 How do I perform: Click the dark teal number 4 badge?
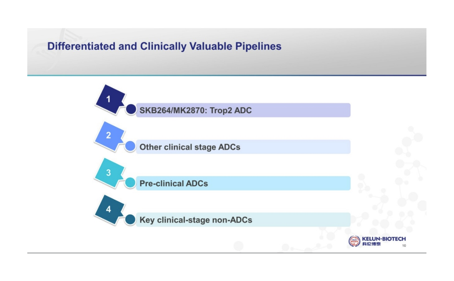tap(109, 209)
